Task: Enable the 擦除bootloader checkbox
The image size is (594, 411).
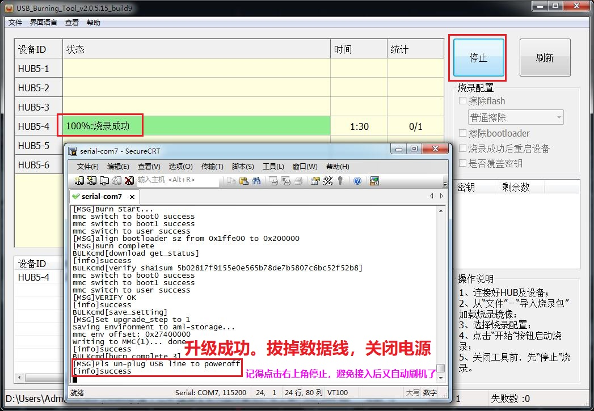Action: [462, 133]
